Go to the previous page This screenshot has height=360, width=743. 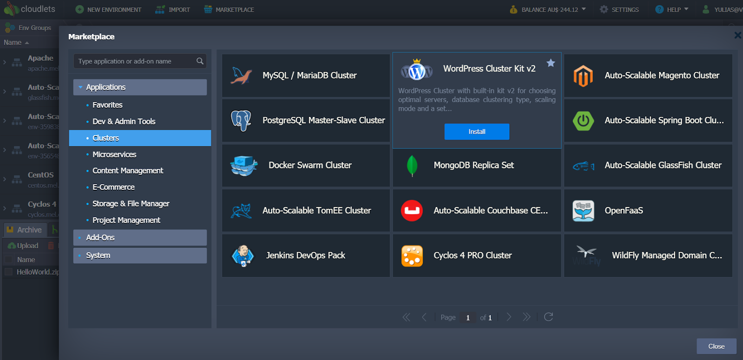(424, 317)
